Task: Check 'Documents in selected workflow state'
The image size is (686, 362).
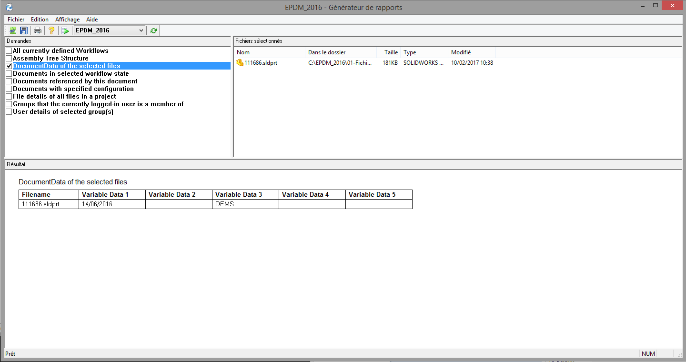Action: point(9,74)
